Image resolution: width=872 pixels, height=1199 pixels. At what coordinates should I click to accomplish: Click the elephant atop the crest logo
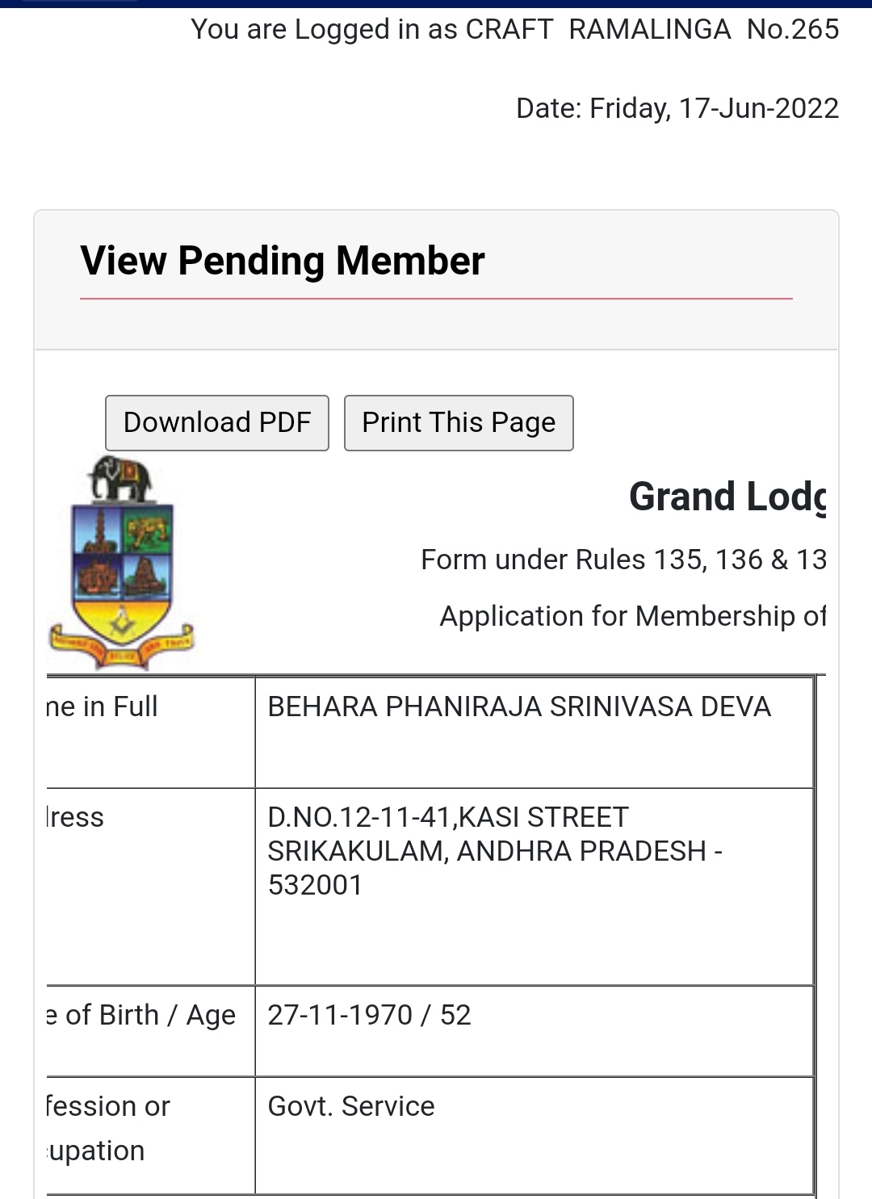pyautogui.click(x=121, y=478)
